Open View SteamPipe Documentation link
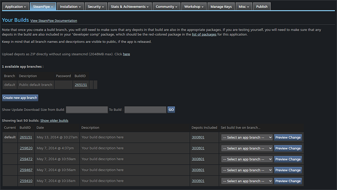The width and height of the screenshot is (337, 190). tap(53, 21)
